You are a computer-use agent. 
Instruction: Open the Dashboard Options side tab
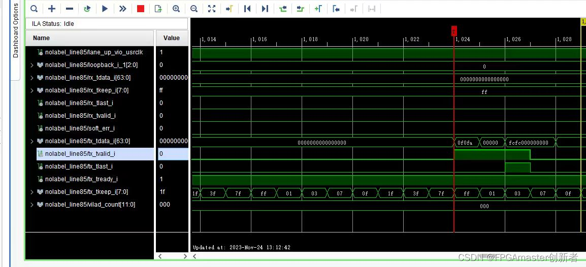[x=15, y=30]
